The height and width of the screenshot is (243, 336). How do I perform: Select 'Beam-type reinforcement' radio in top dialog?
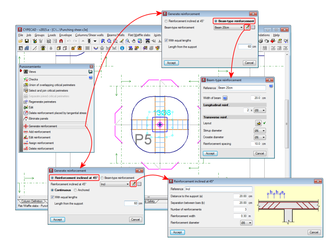coord(216,21)
